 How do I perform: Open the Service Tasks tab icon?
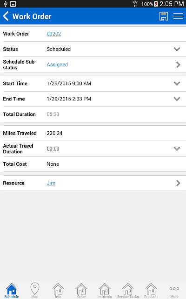pos(128,290)
